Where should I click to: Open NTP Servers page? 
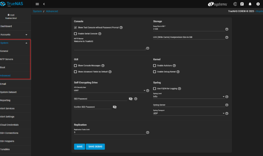15,59
